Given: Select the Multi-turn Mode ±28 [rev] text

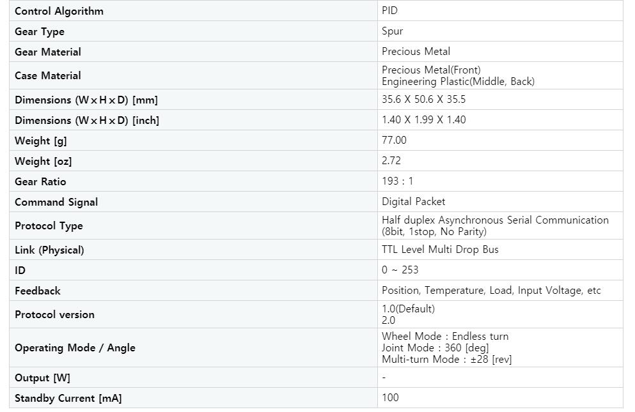Looking at the screenshot, I should (446, 359).
